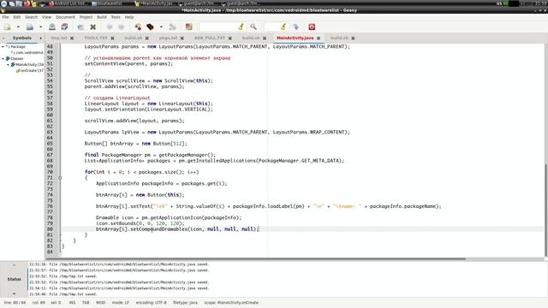
Task: Collapse the MainActivity class tree node
Action: (x=8, y=65)
